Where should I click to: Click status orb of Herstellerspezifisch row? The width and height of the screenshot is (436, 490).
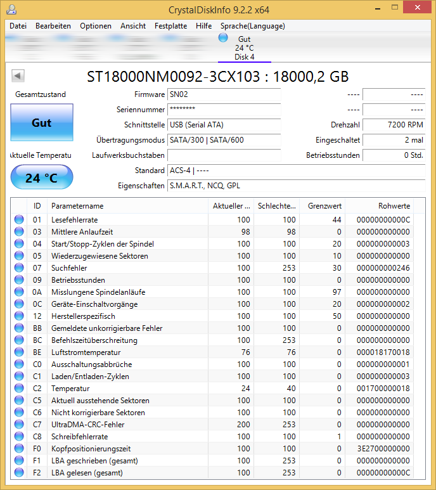[19, 316]
